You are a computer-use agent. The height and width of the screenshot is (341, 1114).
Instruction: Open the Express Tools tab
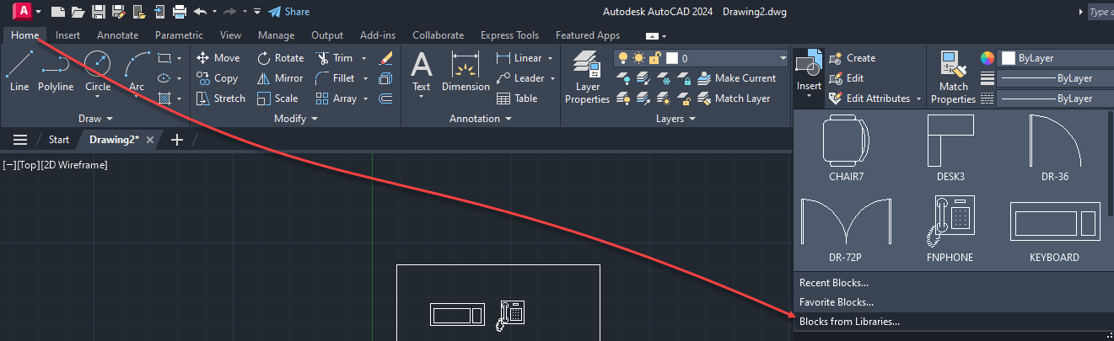click(x=509, y=35)
